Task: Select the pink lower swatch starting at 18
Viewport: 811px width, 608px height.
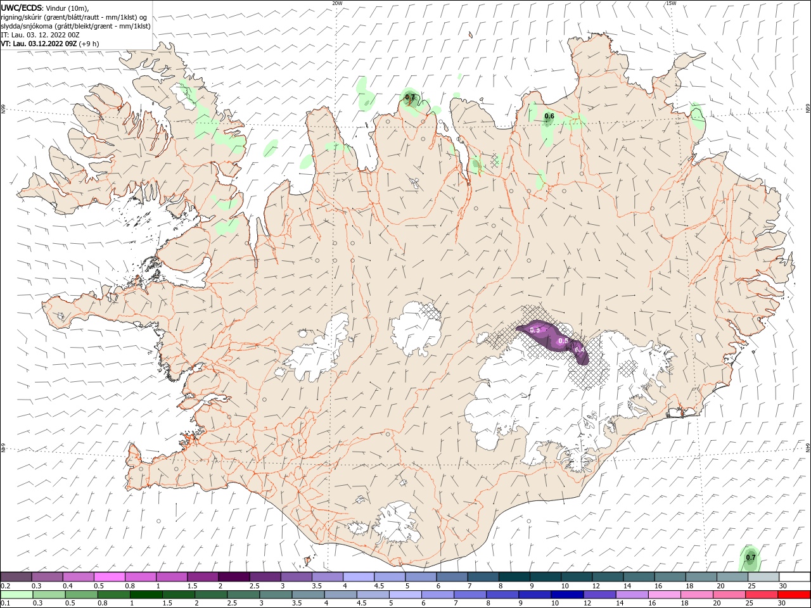Action: pos(696,595)
